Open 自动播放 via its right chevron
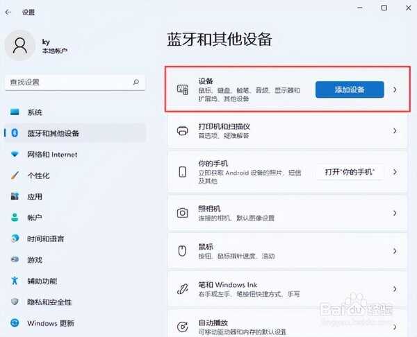 [x=395, y=327]
